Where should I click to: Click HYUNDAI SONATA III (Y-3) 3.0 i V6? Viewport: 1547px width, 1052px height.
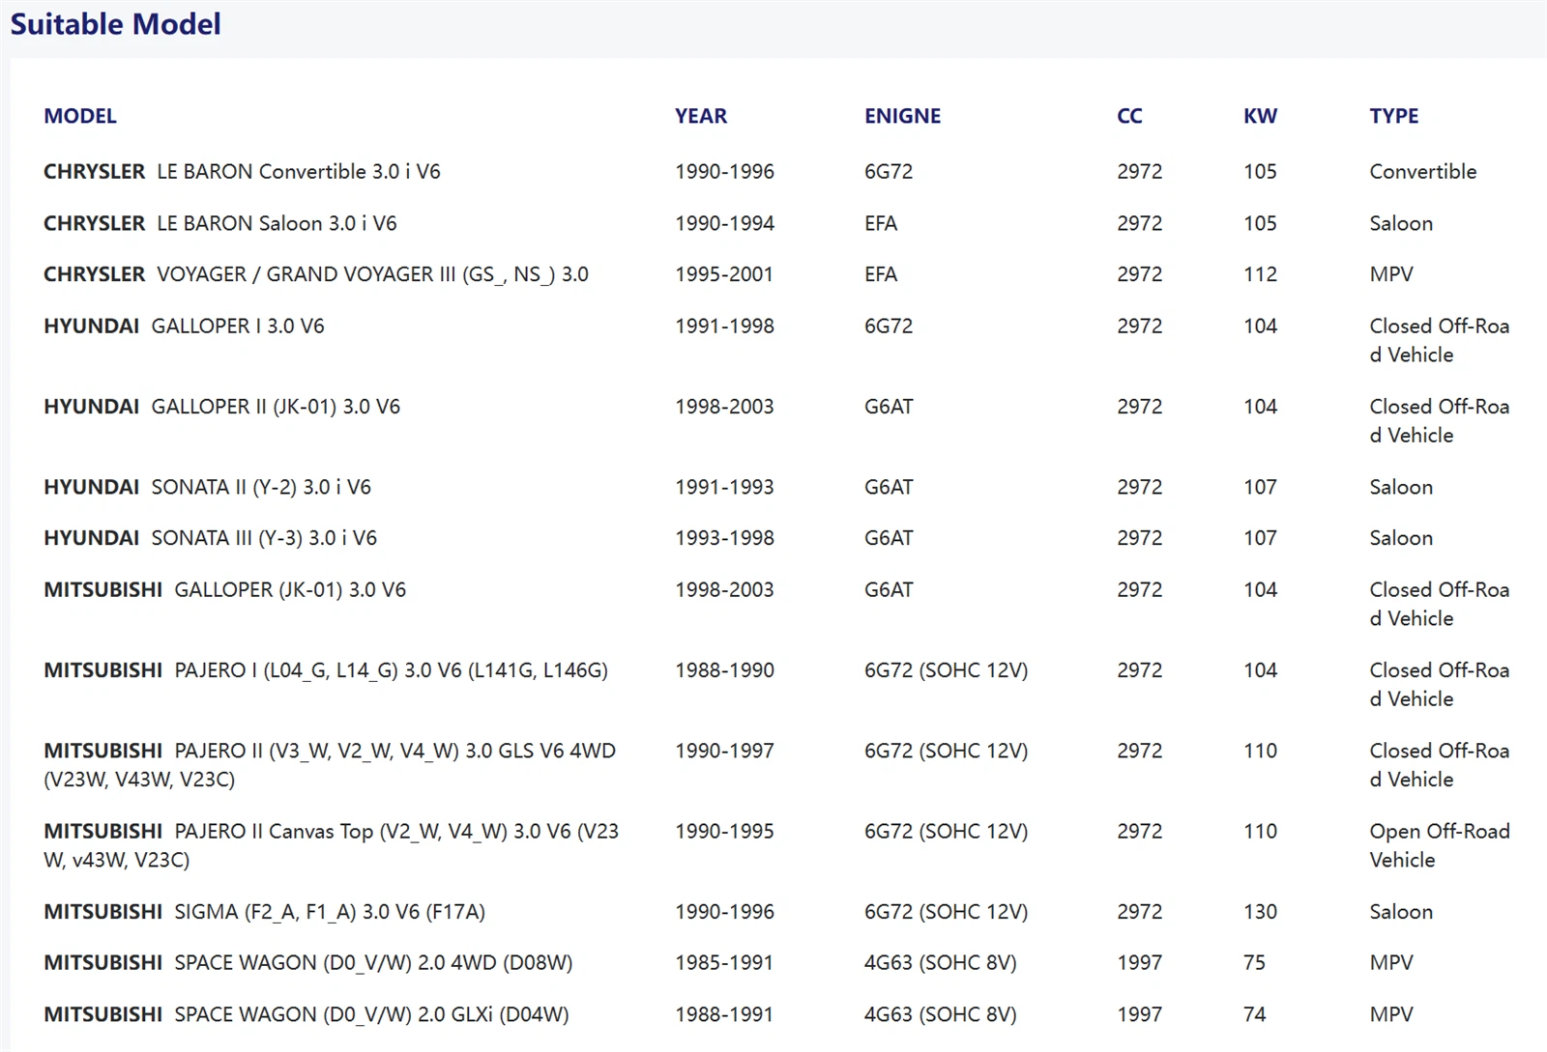point(210,538)
